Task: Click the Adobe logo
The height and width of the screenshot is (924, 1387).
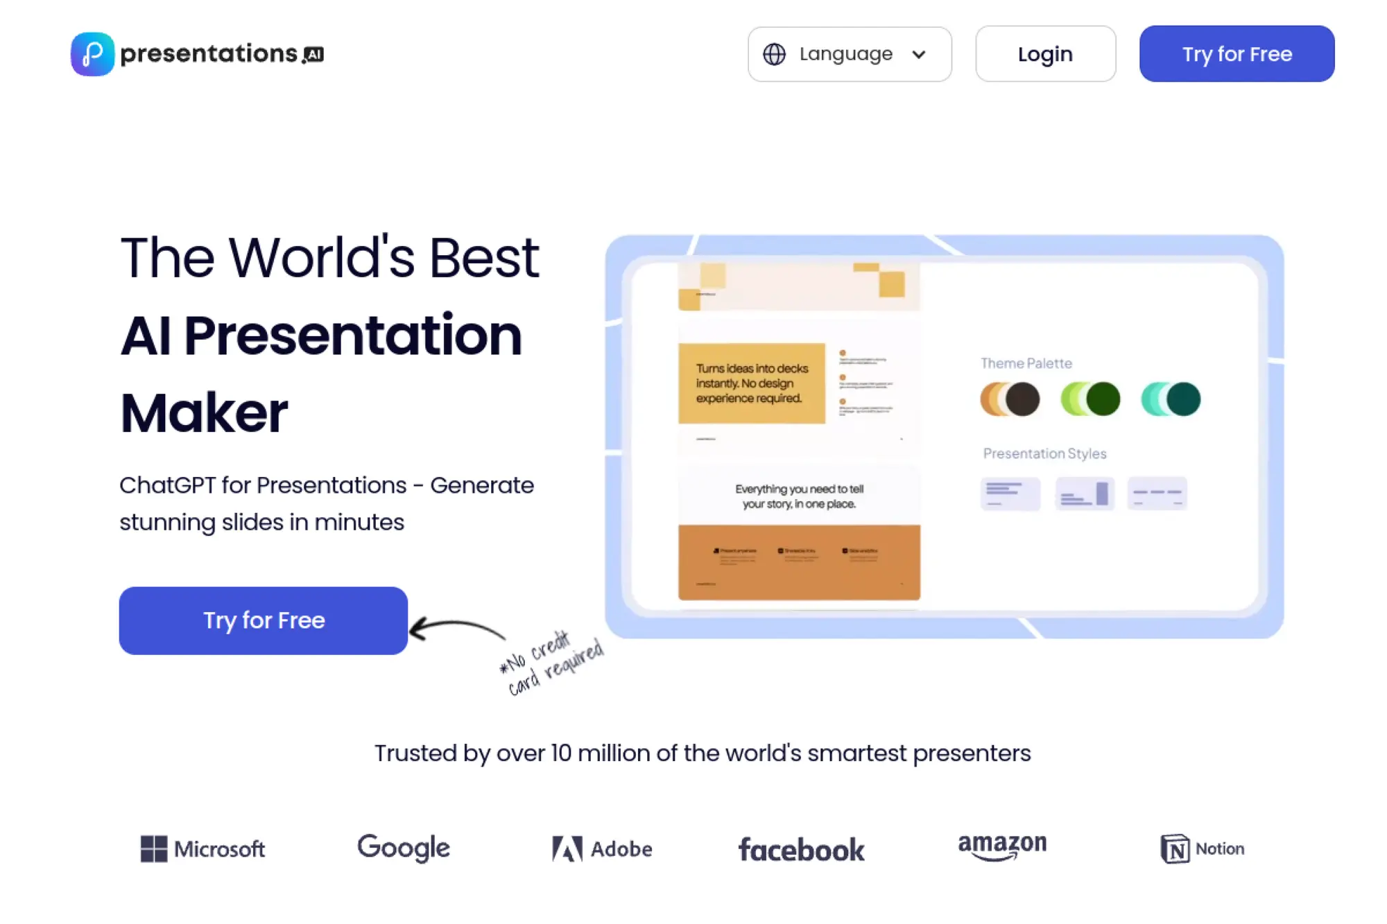Action: coord(601,848)
